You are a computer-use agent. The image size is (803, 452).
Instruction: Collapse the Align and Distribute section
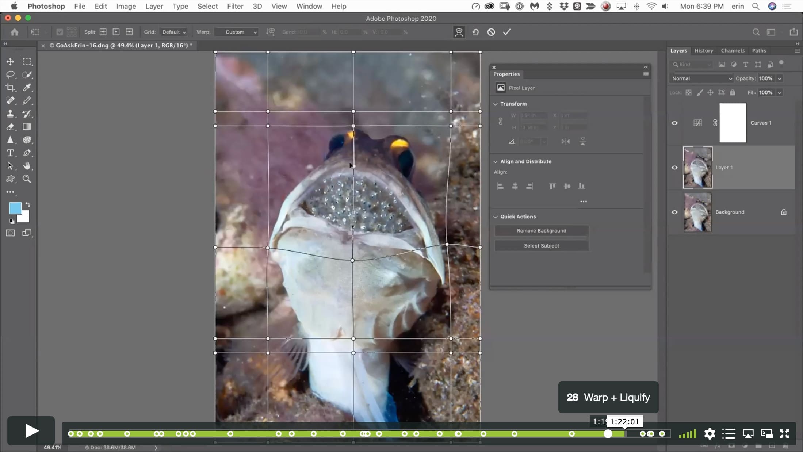(496, 162)
